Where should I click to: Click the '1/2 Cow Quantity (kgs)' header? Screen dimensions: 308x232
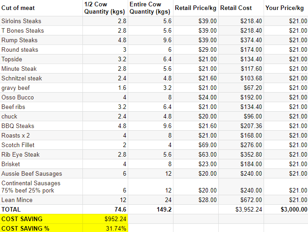(105, 8)
